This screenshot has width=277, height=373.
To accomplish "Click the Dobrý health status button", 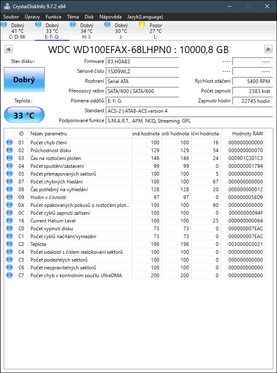I will pyautogui.click(x=24, y=79).
